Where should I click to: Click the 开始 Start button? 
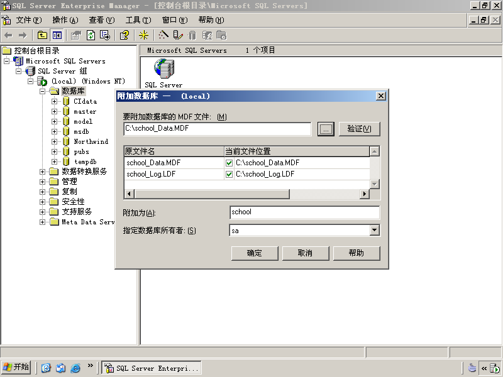16,367
